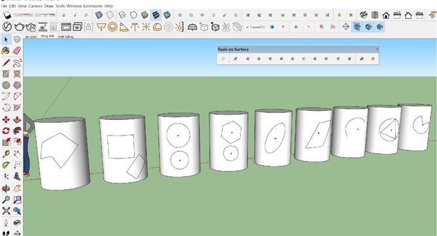Toggle Back Edges style

coord(110,15)
